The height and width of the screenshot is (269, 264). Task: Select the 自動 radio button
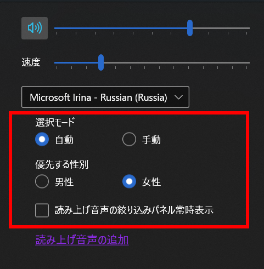[x=42, y=139]
